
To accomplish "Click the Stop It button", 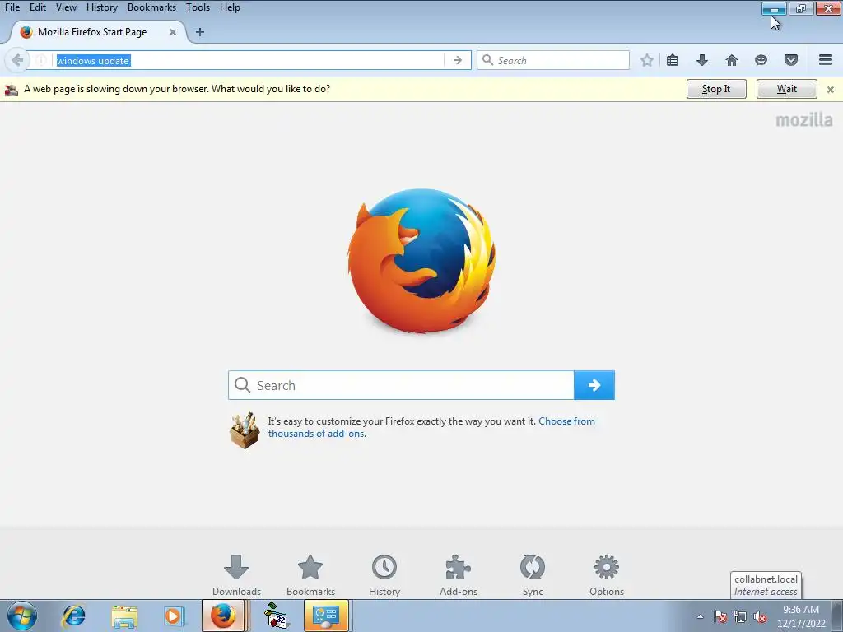I will click(716, 89).
